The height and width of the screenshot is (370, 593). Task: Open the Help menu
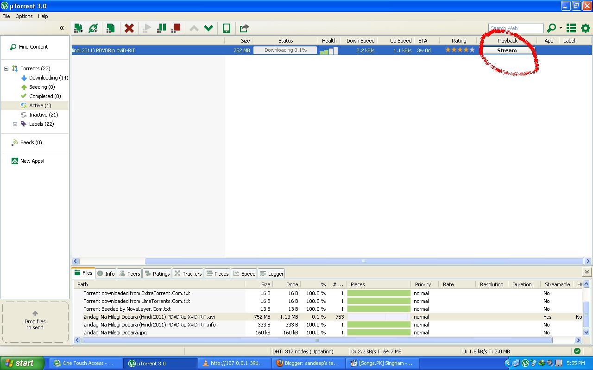click(43, 16)
